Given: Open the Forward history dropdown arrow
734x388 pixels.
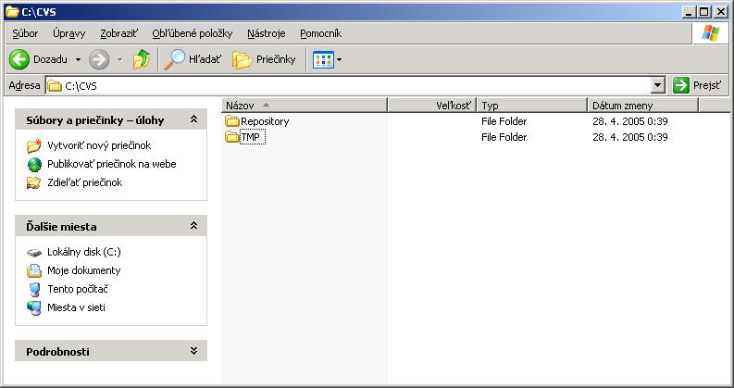Looking at the screenshot, I should (x=119, y=59).
